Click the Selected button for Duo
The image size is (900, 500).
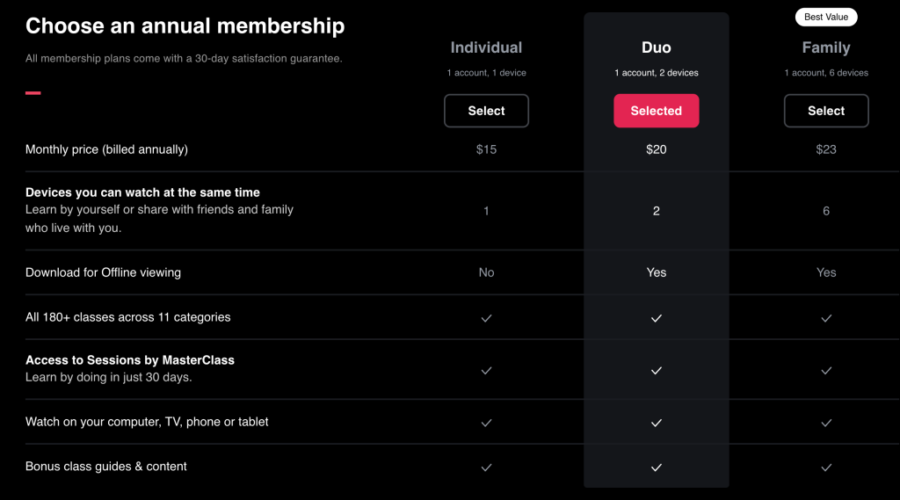tap(656, 111)
